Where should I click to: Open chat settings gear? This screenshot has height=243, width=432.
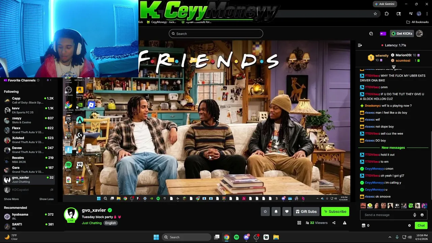tap(409, 225)
